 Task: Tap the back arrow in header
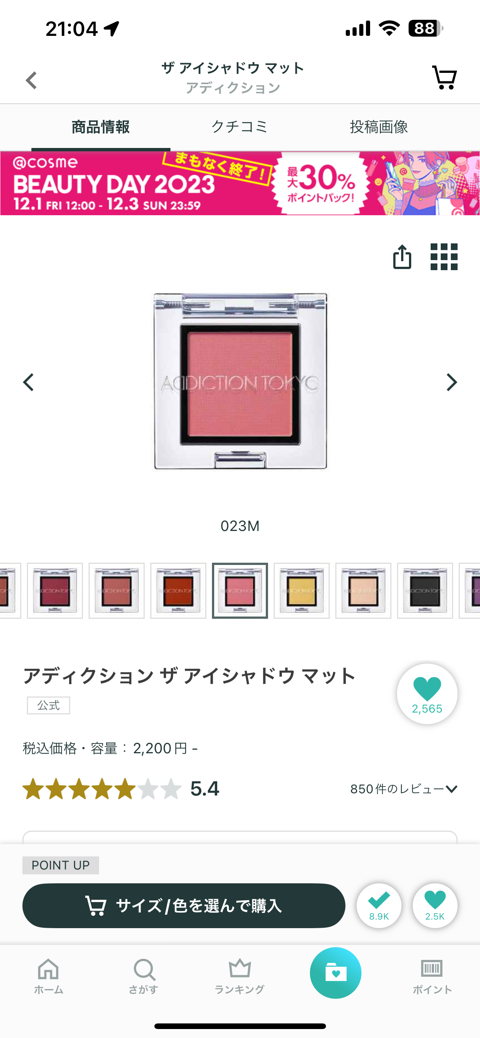click(31, 80)
